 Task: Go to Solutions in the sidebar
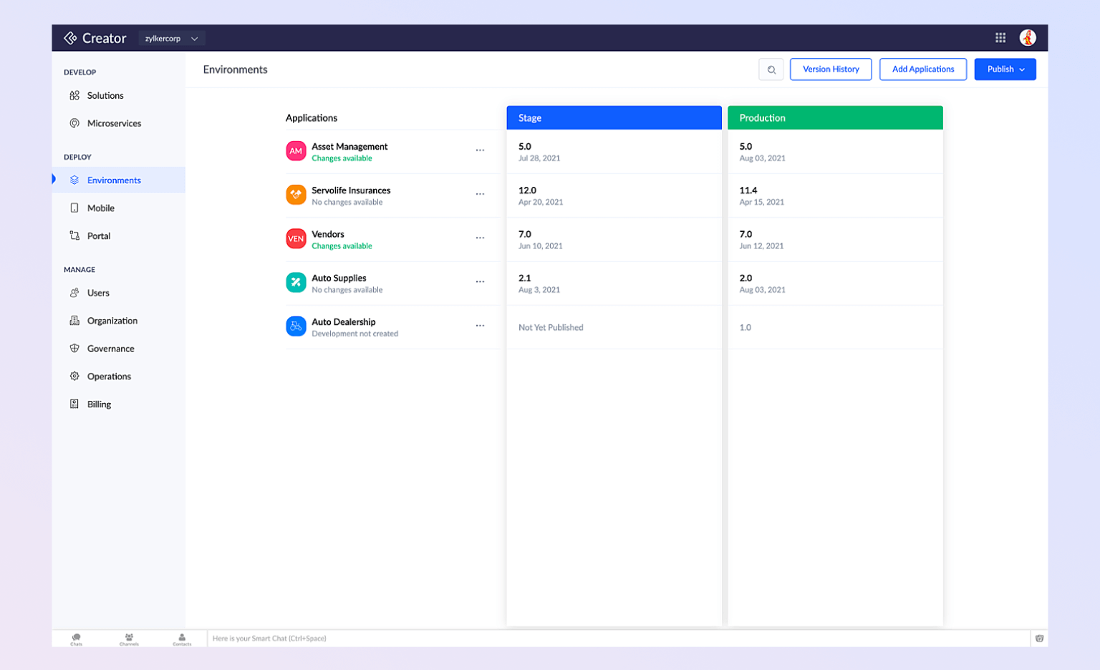coord(105,96)
